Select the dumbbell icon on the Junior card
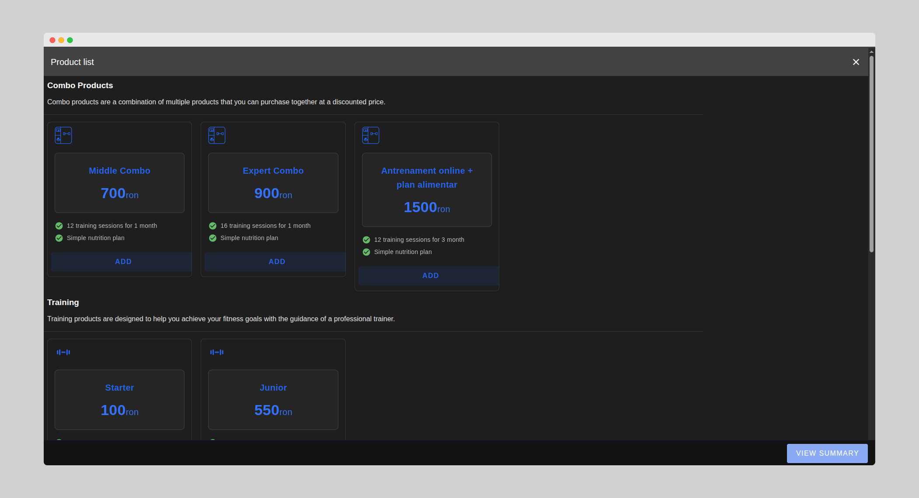Screen dimensions: 919x498 point(217,352)
